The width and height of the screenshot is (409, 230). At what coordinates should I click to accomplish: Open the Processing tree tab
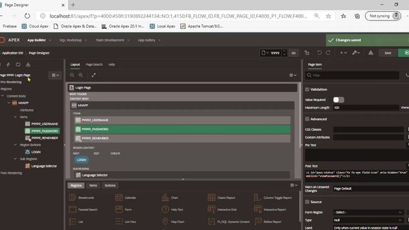[18, 65]
